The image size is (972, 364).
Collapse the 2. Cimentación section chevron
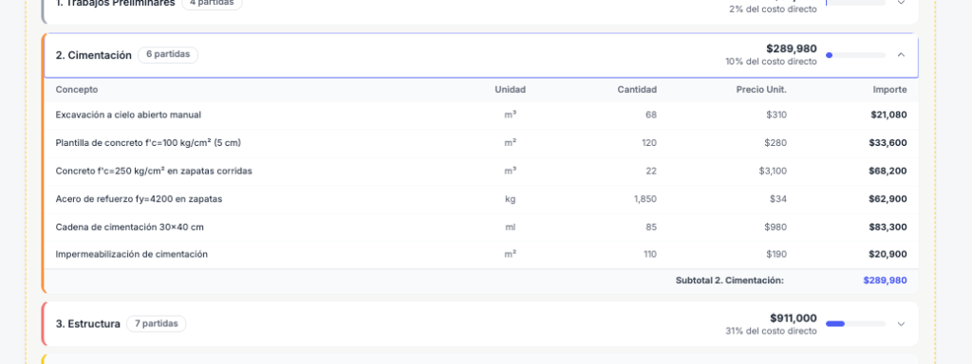902,55
